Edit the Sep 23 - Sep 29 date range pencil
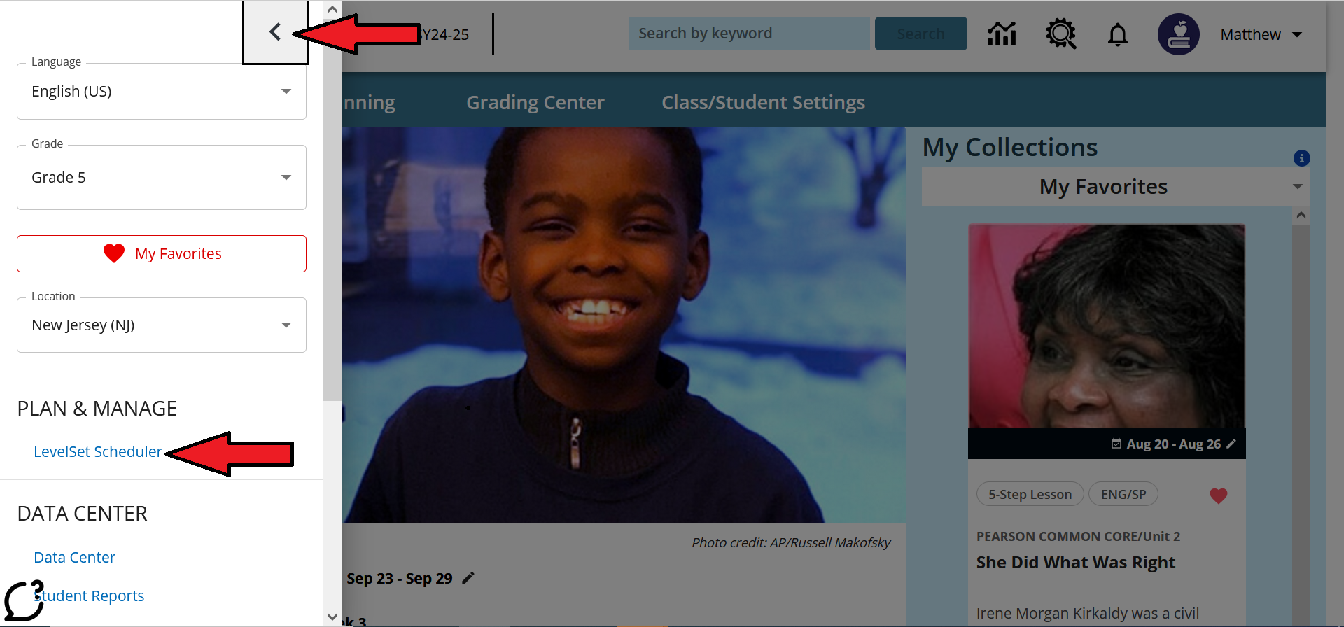 (468, 577)
